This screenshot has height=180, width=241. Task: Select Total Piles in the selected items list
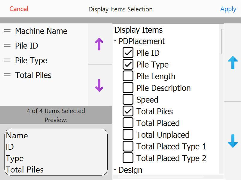coord(44,75)
